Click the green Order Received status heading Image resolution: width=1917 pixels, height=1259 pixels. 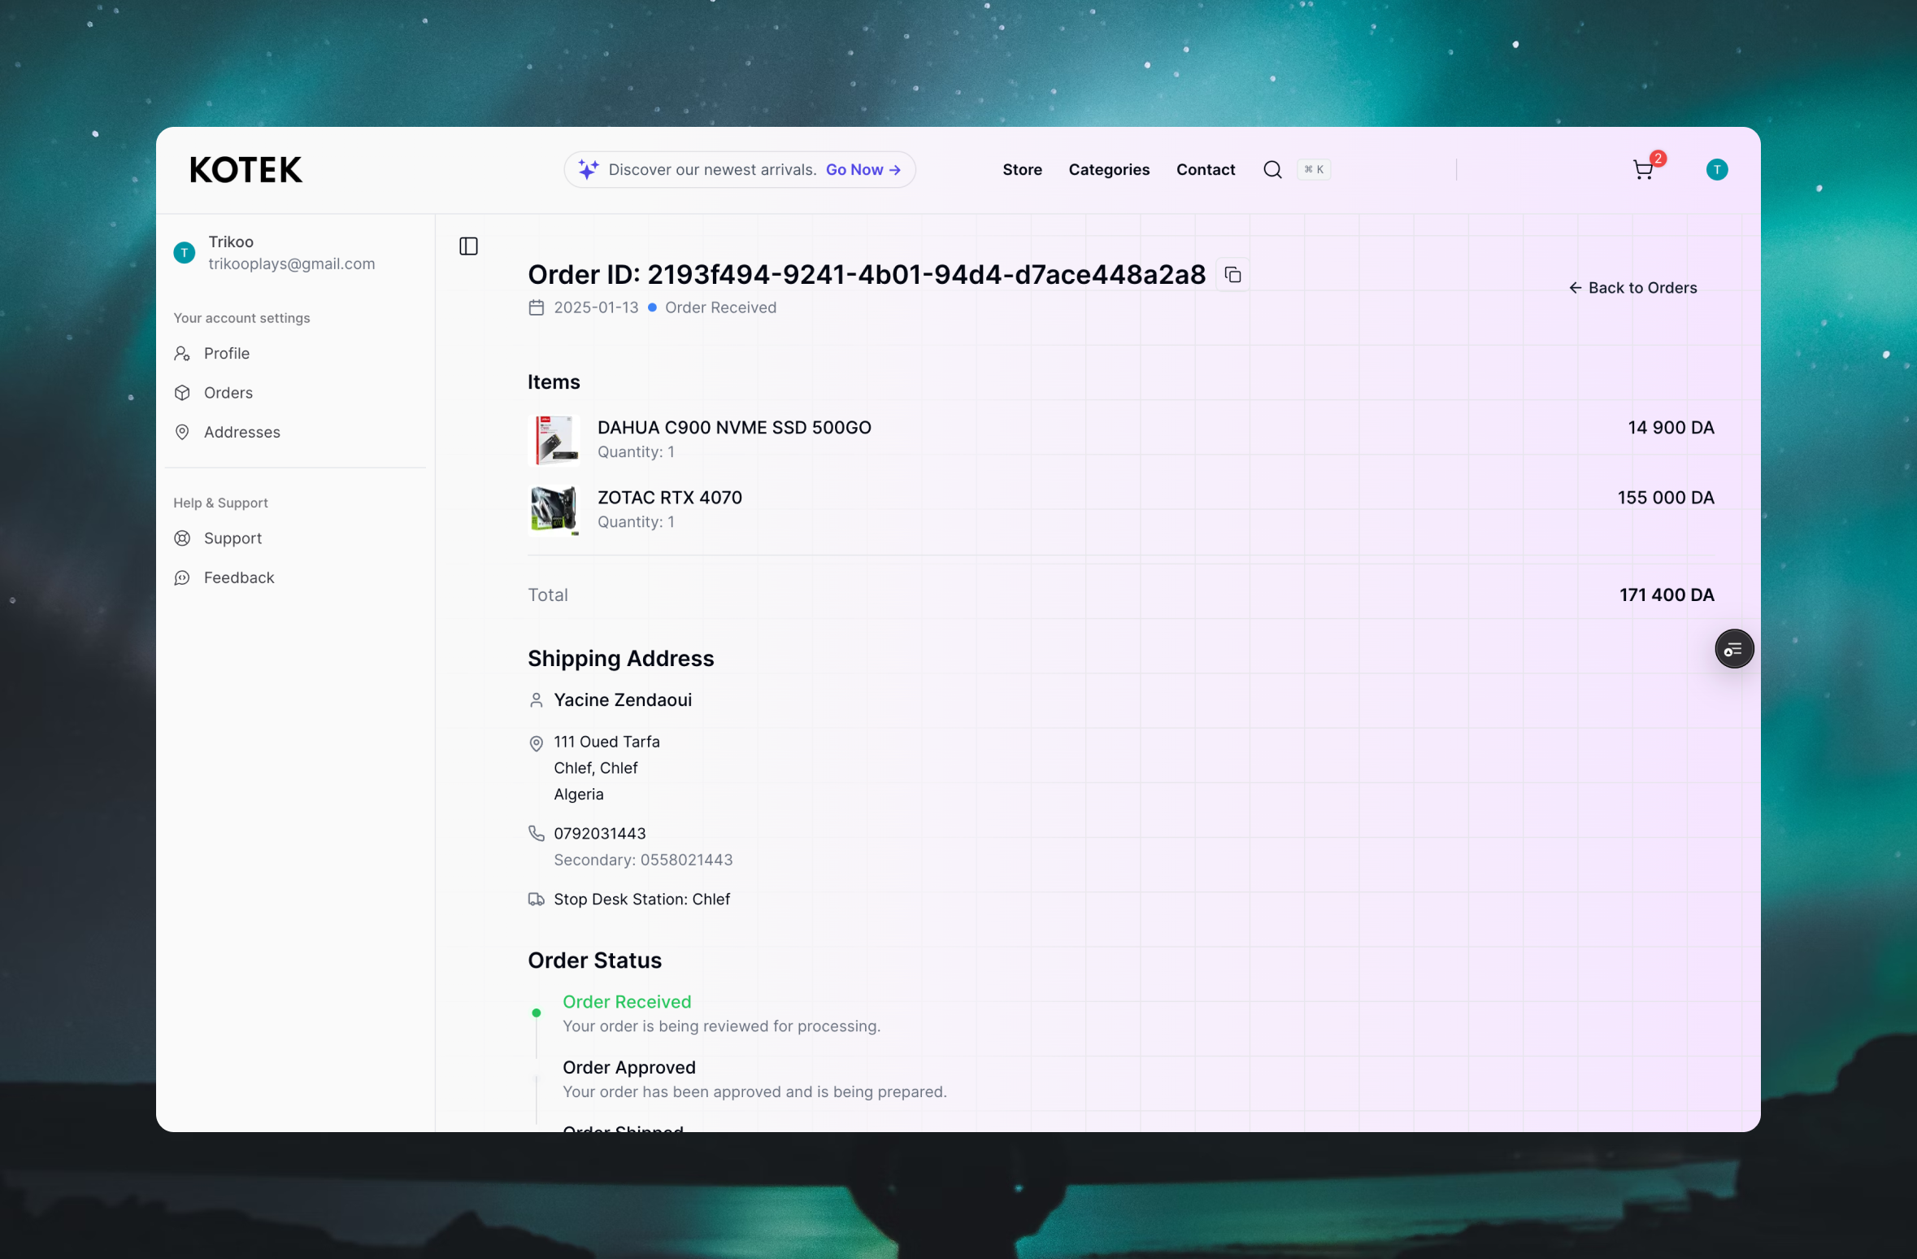click(x=627, y=1002)
